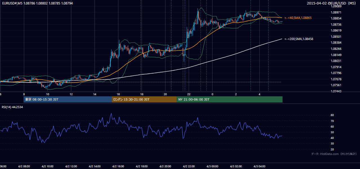The width and height of the screenshot is (360, 169).
Task: Click the 4/3 02:00 time label
Action: coord(236,166)
